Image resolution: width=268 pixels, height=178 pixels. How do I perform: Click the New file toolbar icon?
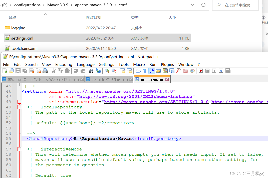(5, 71)
